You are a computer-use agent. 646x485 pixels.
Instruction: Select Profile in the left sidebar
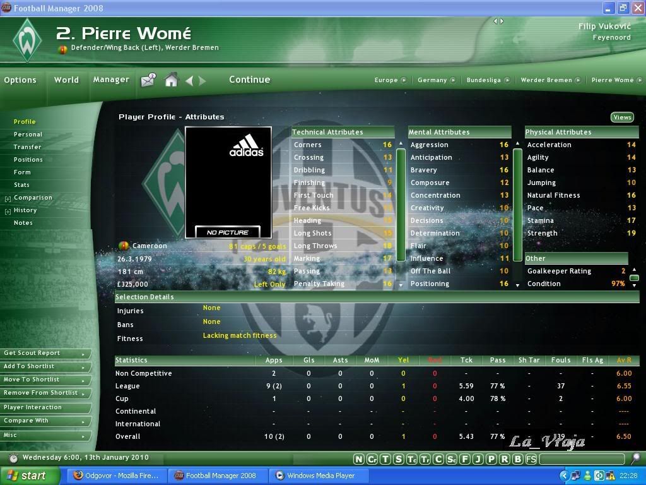point(25,122)
